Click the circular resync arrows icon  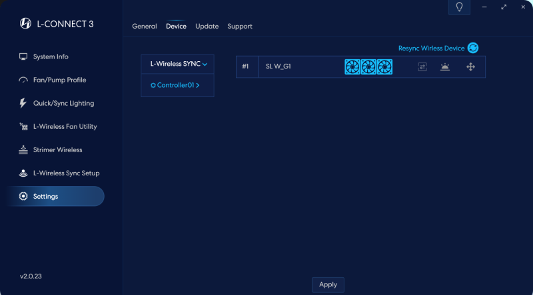pyautogui.click(x=473, y=48)
